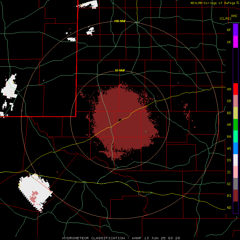Image resolution: width=240 pixels, height=240 pixels.
Task: Click the HR legend label
Action: point(229,125)
